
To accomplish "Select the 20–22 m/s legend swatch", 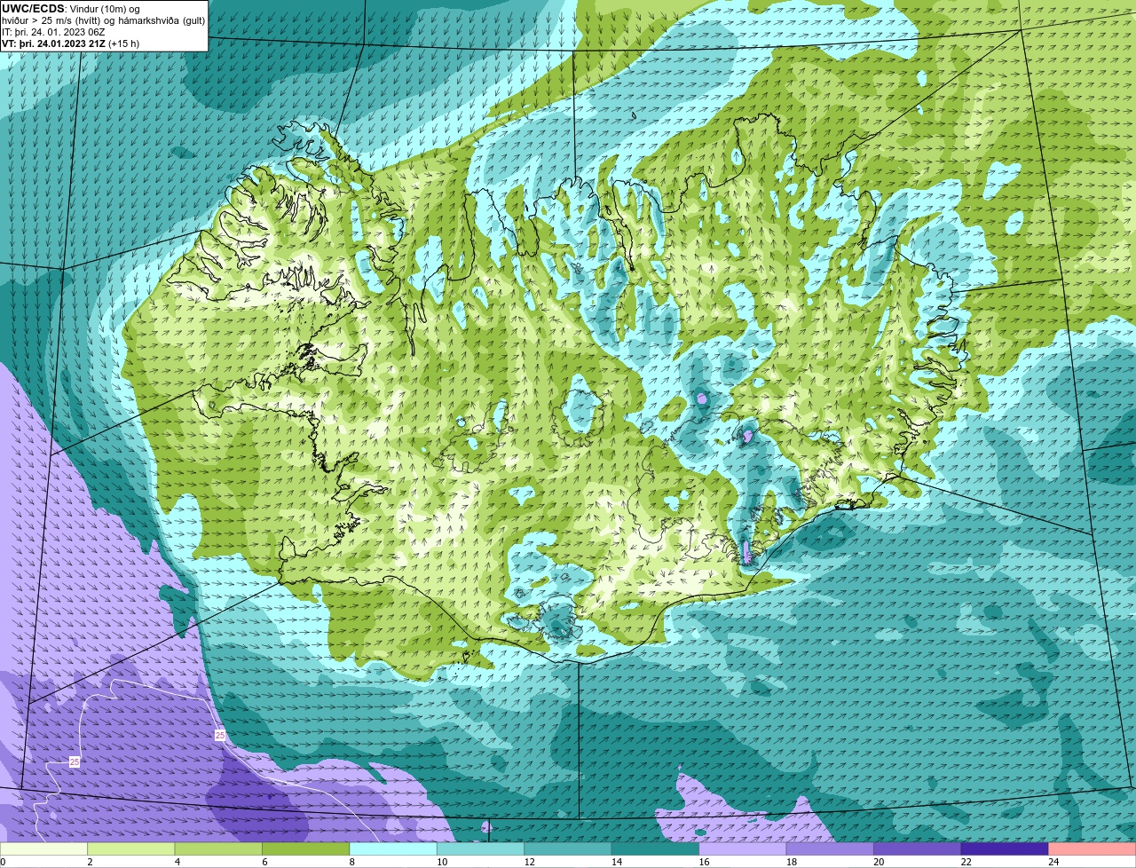I will coord(916,848).
